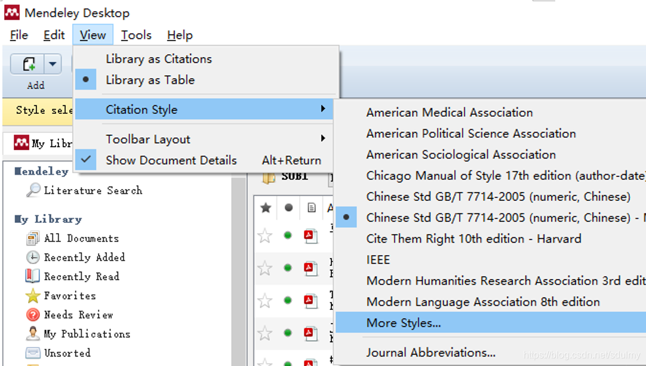Click the Mendeley Desktop app logo
The image size is (646, 366).
12,13
